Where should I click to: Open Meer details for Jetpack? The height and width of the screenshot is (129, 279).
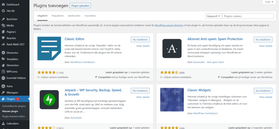click(143, 97)
